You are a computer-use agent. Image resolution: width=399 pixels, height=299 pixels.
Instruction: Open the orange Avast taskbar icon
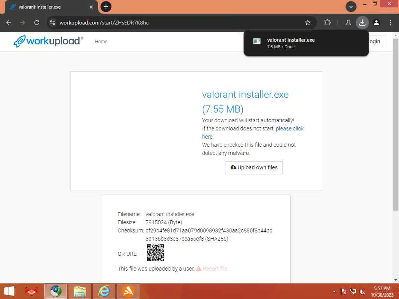coord(128,291)
